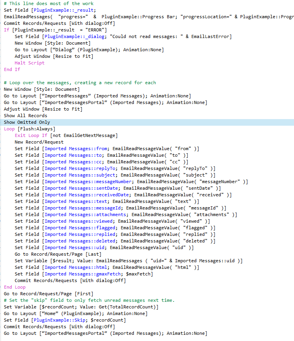Select the "End Loop" script step
The height and width of the screenshot is (341, 294).
15,287
